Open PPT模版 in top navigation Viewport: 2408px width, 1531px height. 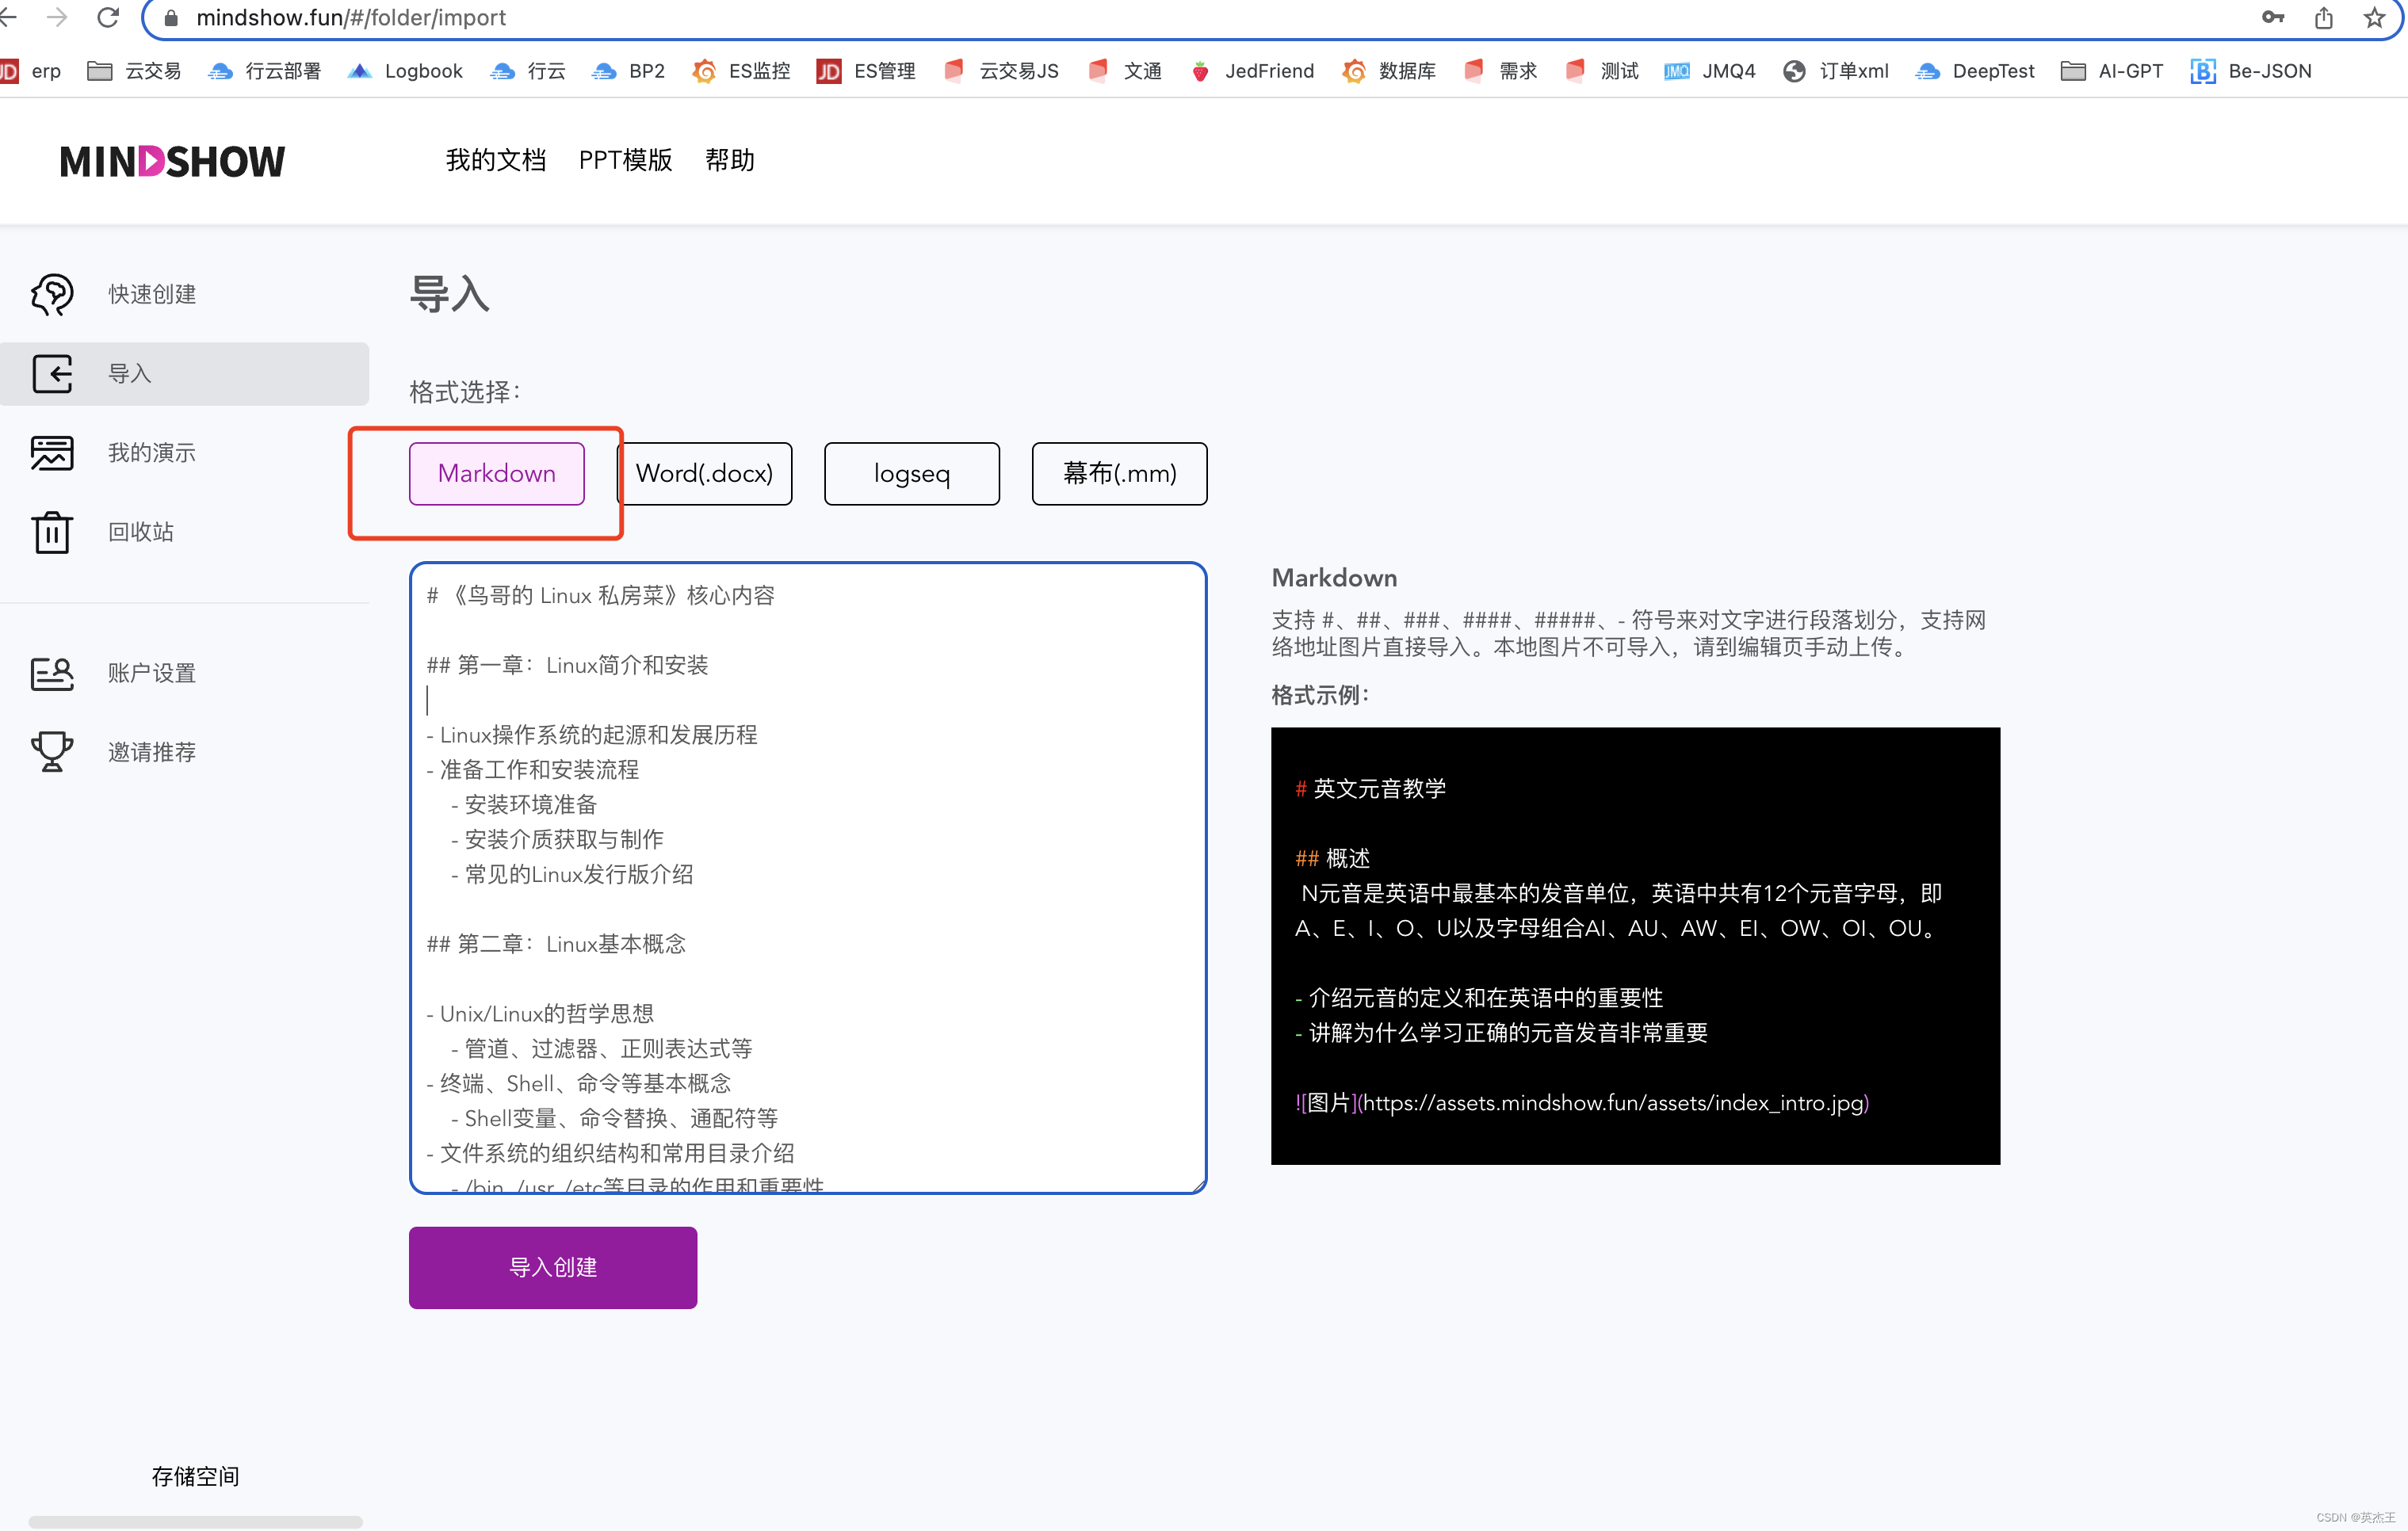click(625, 160)
